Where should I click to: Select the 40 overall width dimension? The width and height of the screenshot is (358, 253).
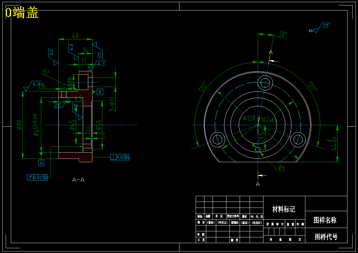click(75, 36)
